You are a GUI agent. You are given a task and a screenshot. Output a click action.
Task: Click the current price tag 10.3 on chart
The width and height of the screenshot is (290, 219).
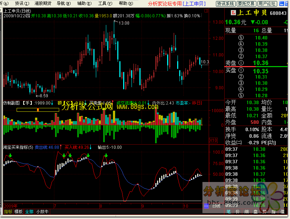205,62
